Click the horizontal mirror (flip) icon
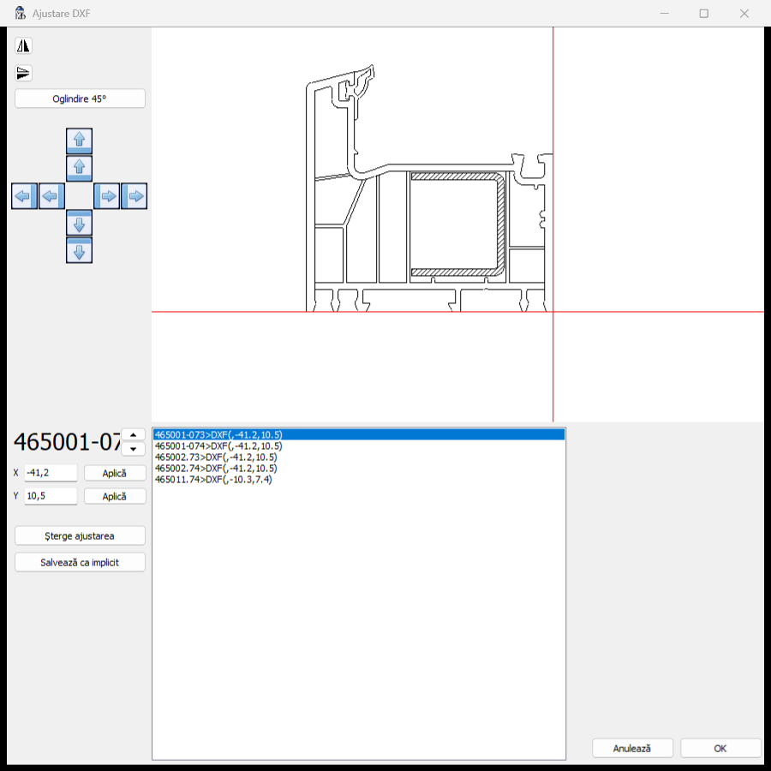Screen dimensions: 771x771 point(23,45)
